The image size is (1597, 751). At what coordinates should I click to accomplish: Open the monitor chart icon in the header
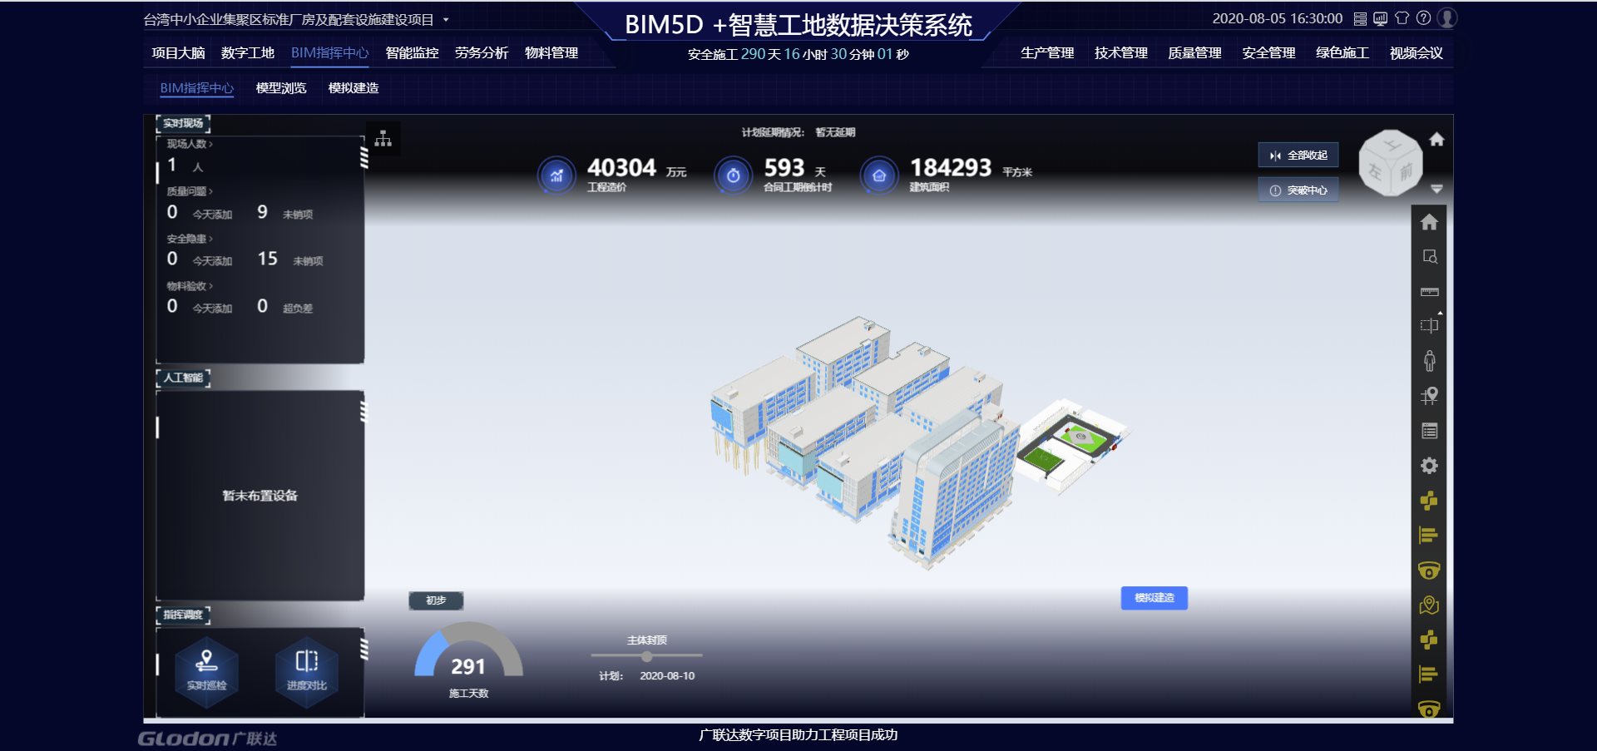click(1381, 18)
